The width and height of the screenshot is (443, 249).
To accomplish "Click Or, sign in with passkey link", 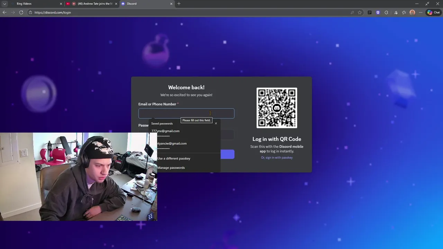I will pyautogui.click(x=277, y=158).
